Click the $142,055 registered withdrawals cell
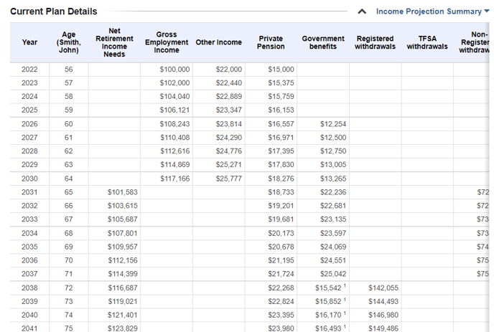Image resolution: width=494 pixels, height=332 pixels. 383,288
